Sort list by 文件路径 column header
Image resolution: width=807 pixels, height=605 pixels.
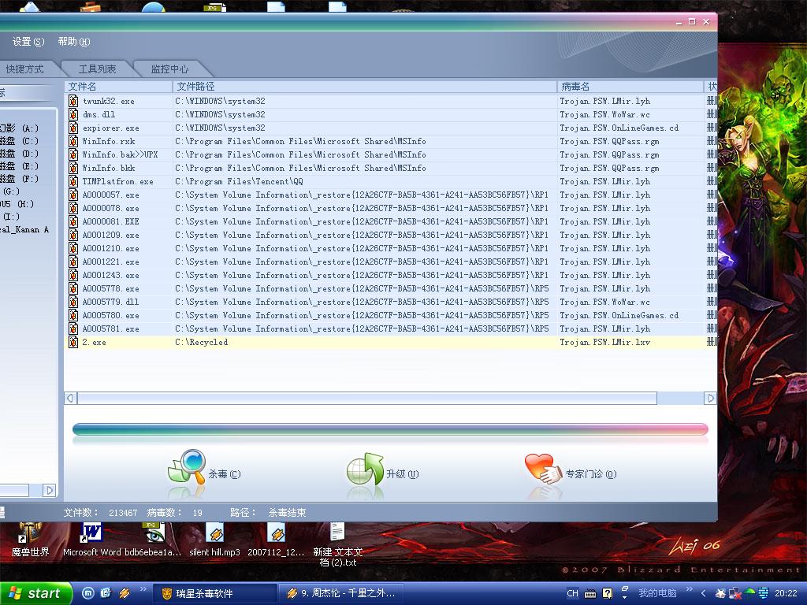pyautogui.click(x=195, y=87)
